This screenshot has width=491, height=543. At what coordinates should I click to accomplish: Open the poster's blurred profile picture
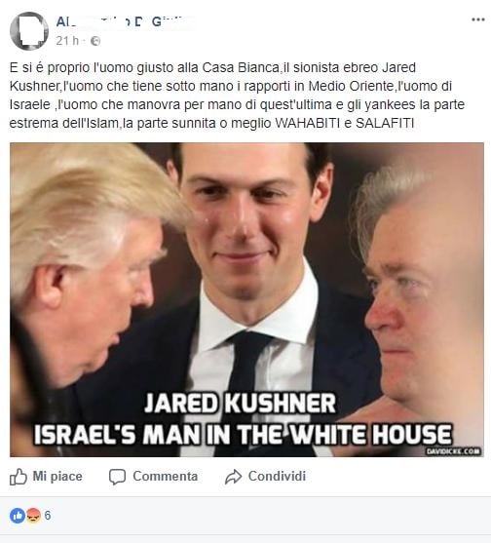(29, 31)
